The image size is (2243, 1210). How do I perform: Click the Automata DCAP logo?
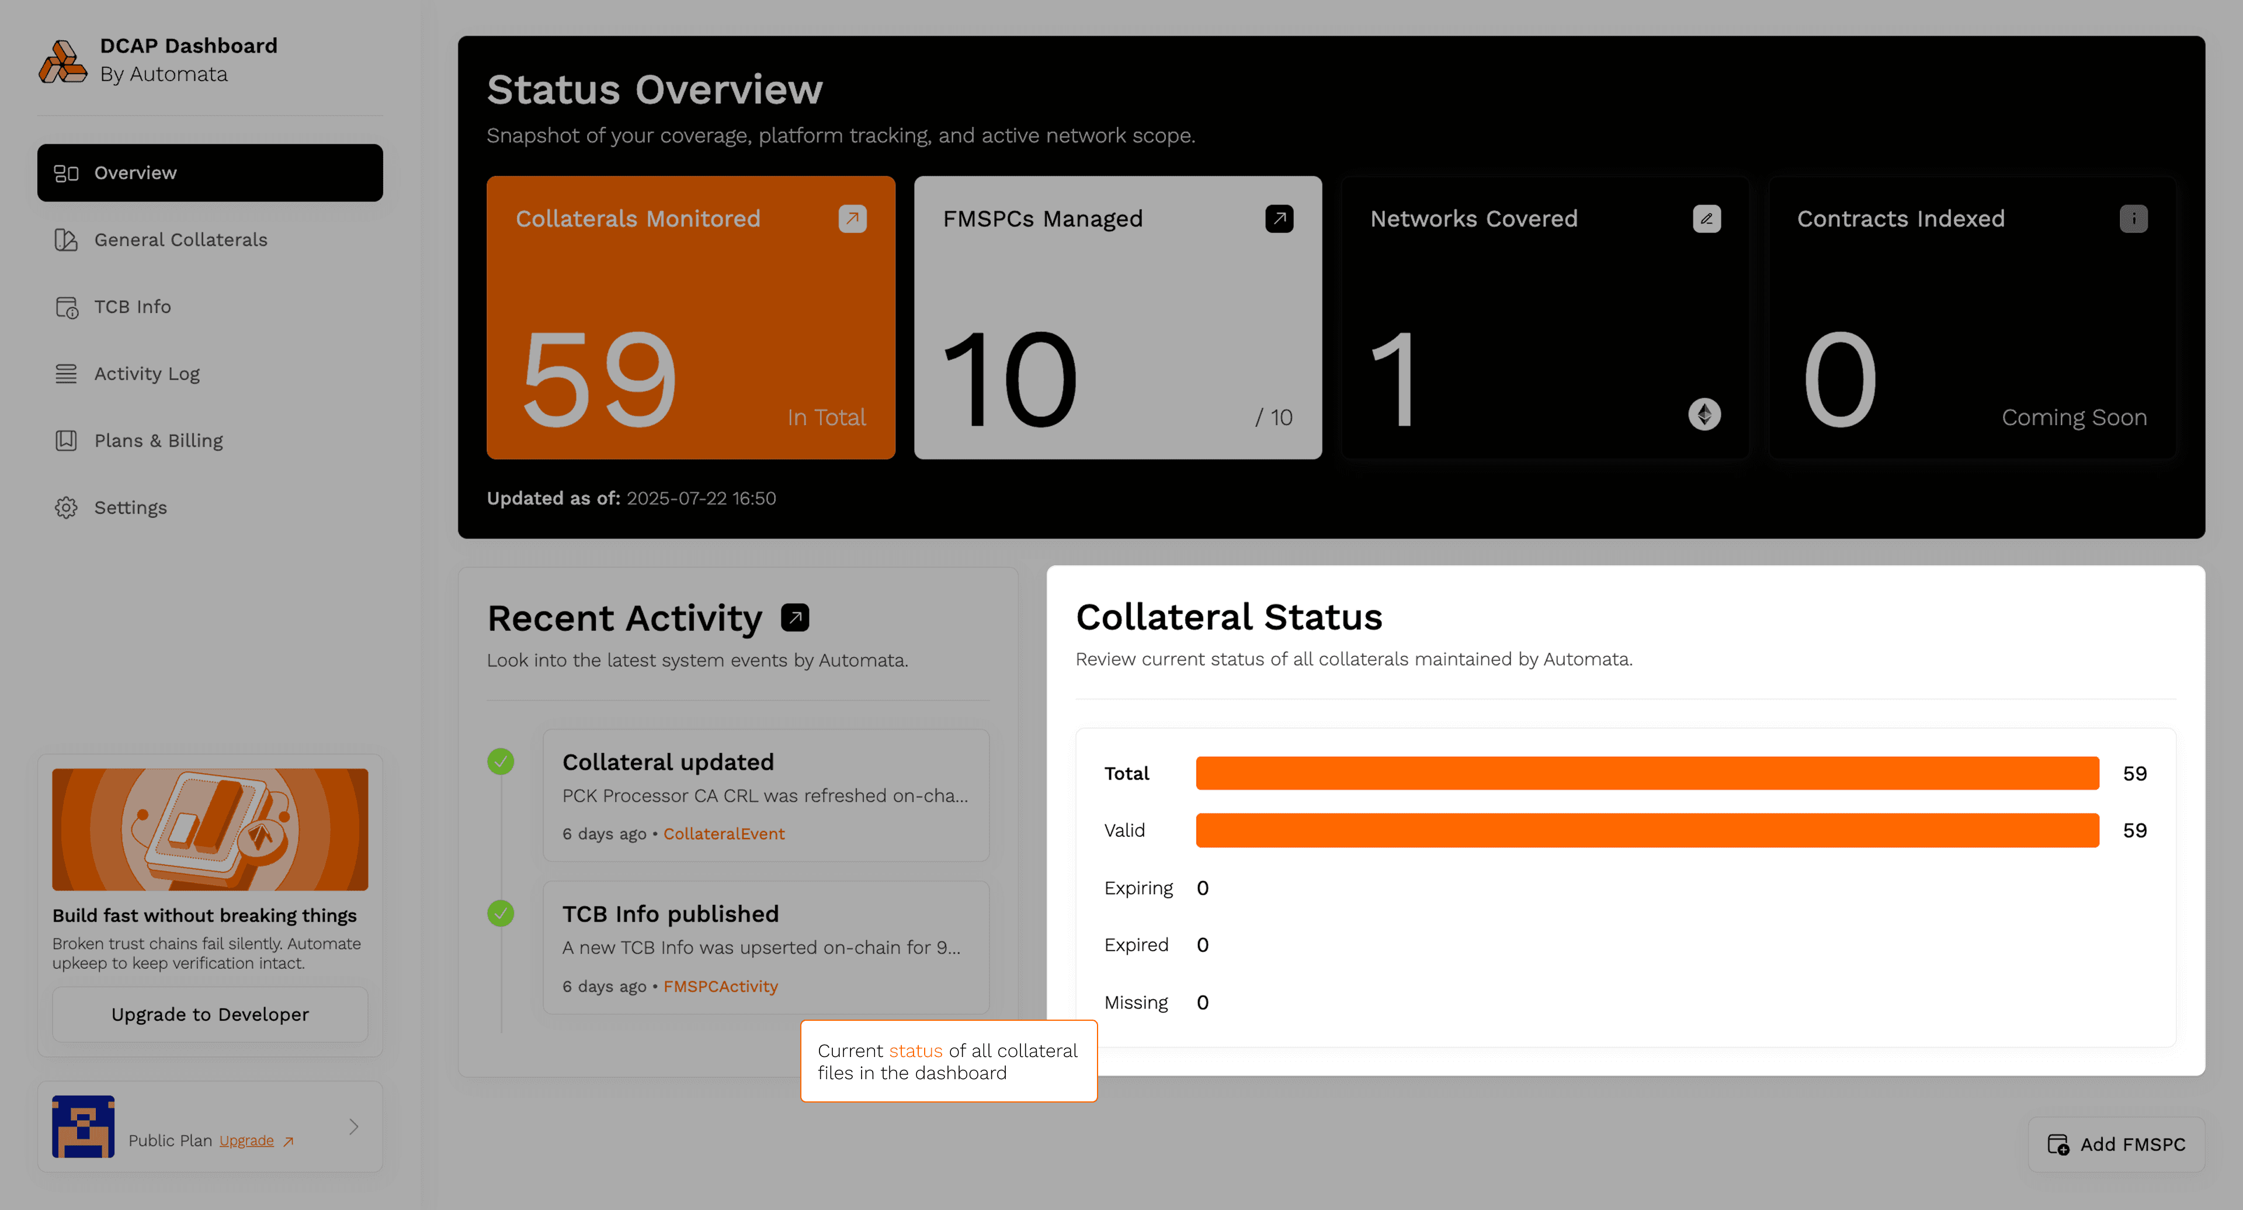pyautogui.click(x=62, y=60)
